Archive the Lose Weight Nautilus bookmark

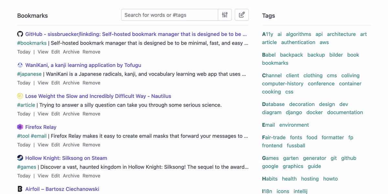[71, 114]
